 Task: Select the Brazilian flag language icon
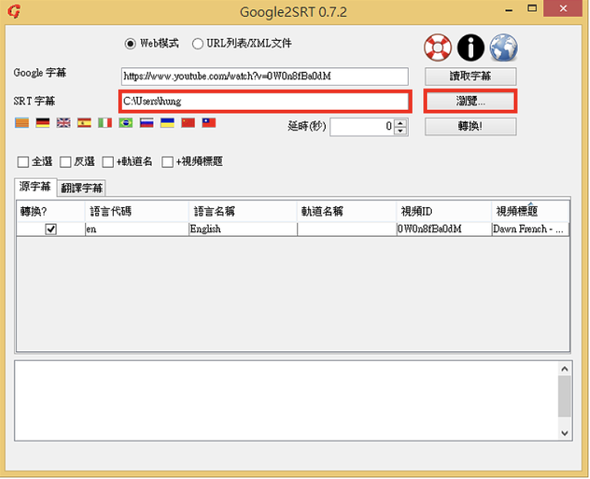pyautogui.click(x=126, y=123)
